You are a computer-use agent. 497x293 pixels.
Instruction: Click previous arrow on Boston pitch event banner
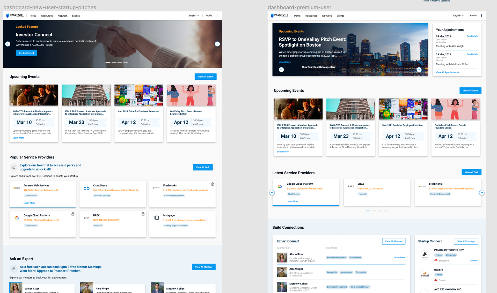[281, 70]
